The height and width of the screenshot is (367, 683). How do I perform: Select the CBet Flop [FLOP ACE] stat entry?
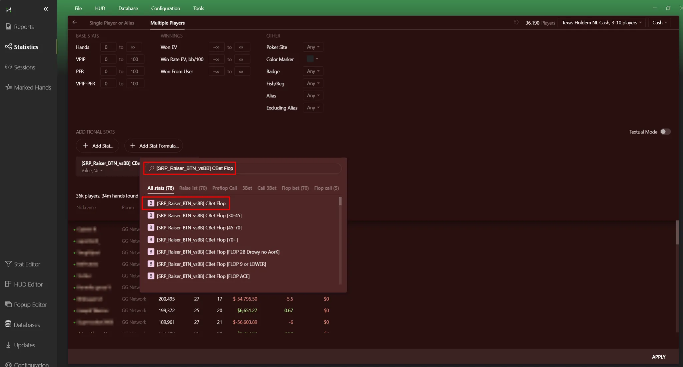click(x=203, y=276)
